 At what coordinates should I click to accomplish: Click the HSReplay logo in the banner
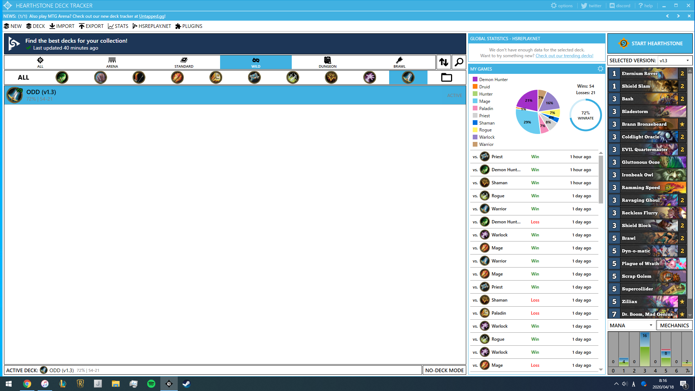[x=14, y=44]
